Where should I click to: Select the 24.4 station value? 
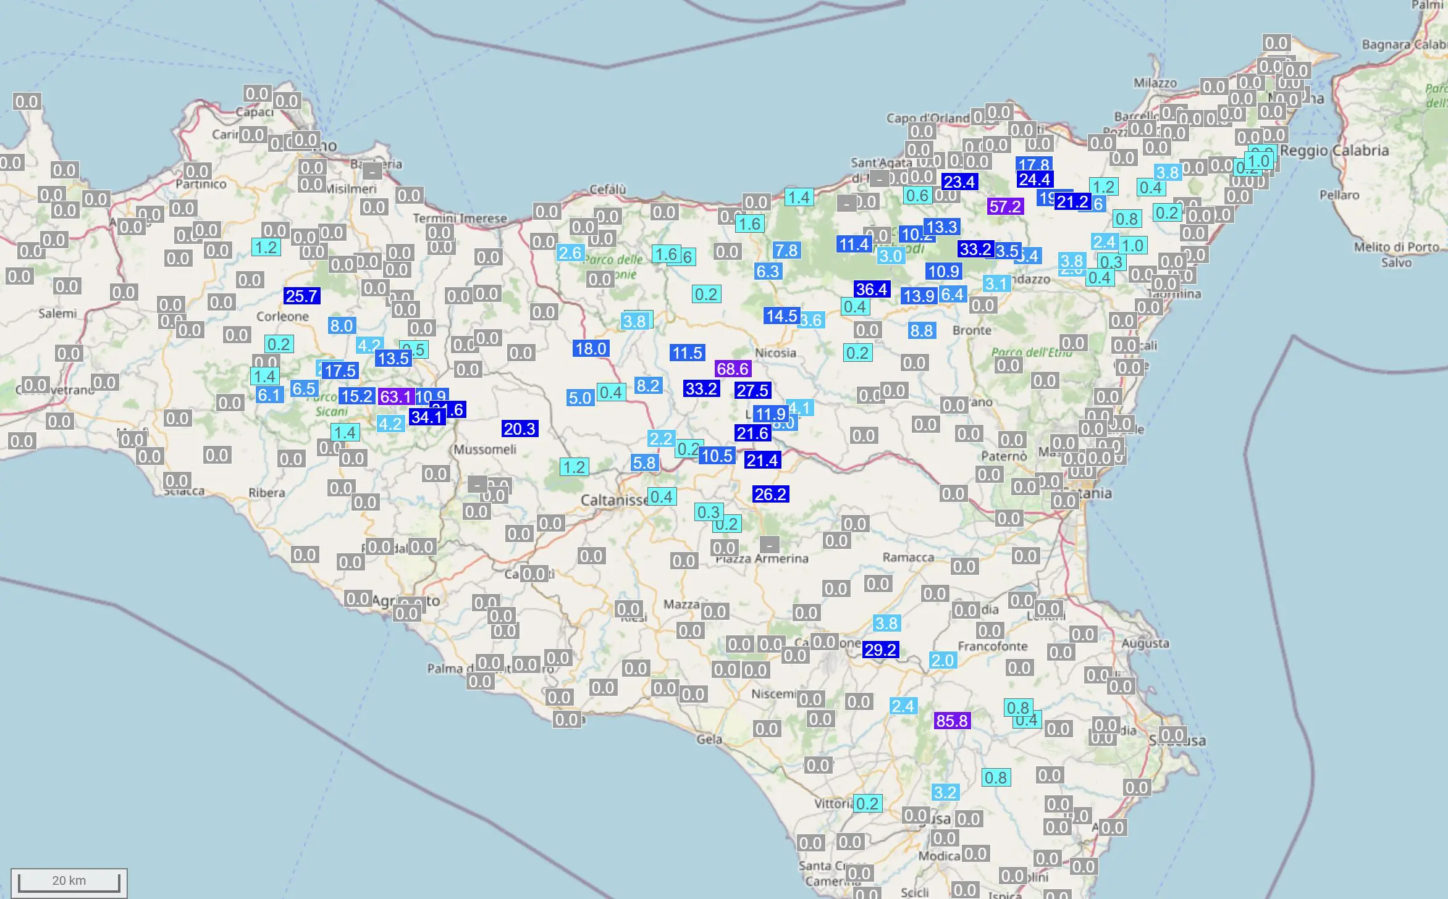click(x=1035, y=180)
